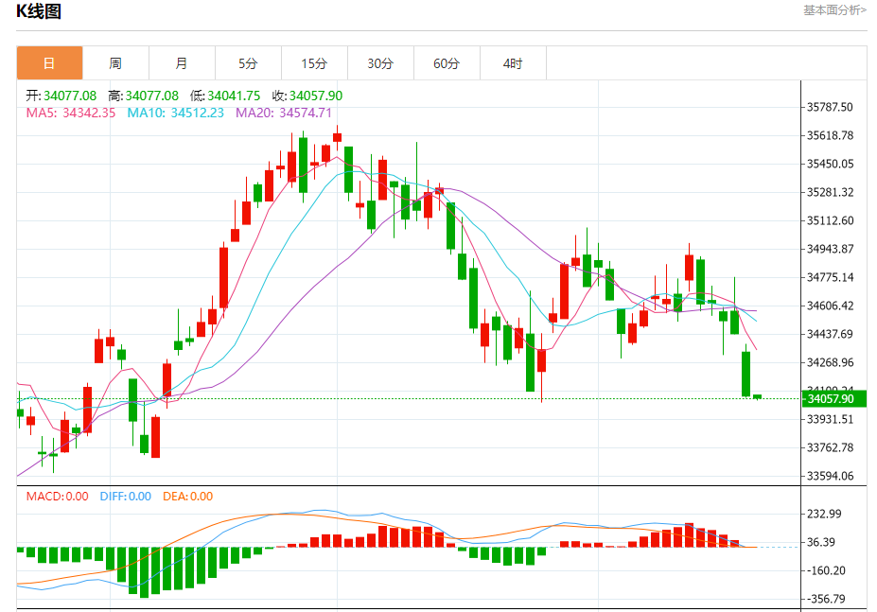Click the 35112.60 price axis label
Image resolution: width=877 pixels, height=612 pixels.
[830, 220]
